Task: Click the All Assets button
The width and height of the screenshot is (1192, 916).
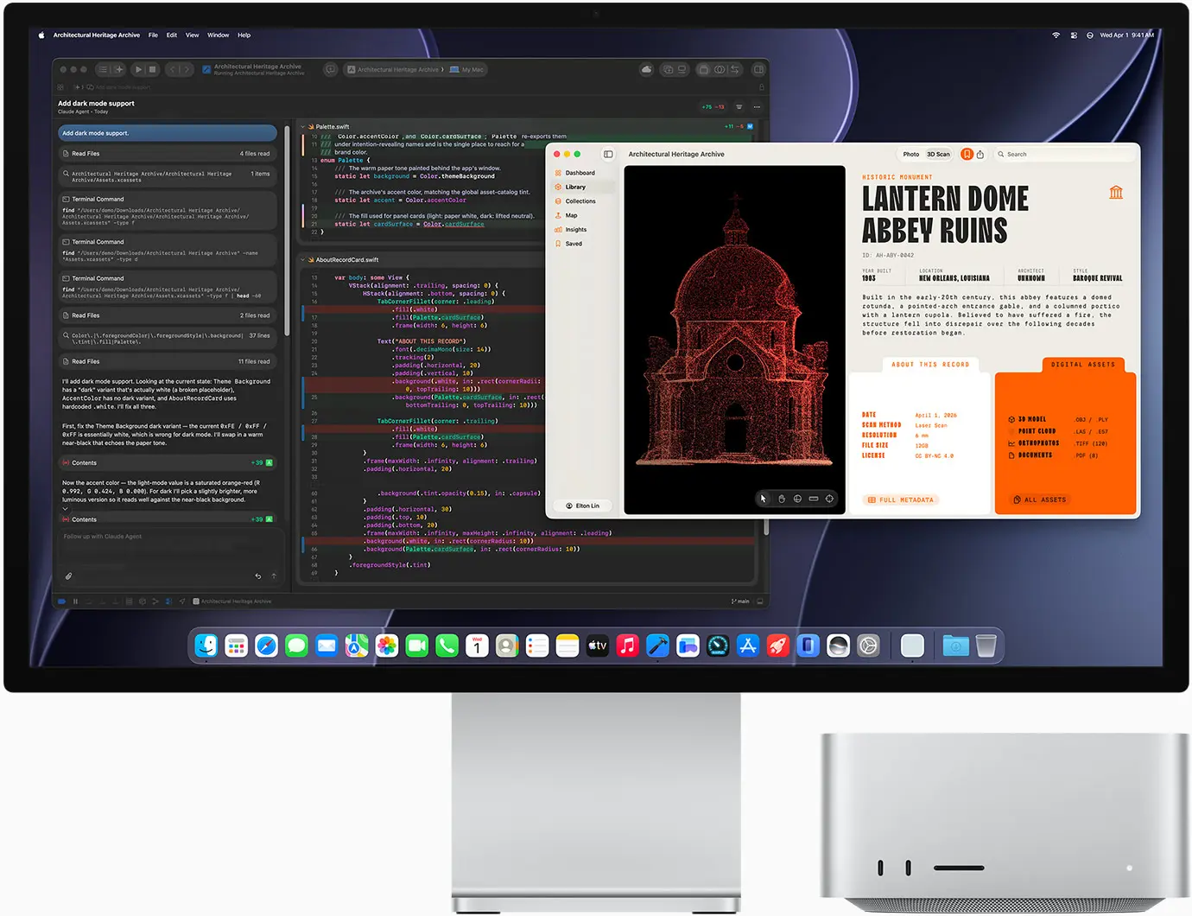Action: (1040, 499)
